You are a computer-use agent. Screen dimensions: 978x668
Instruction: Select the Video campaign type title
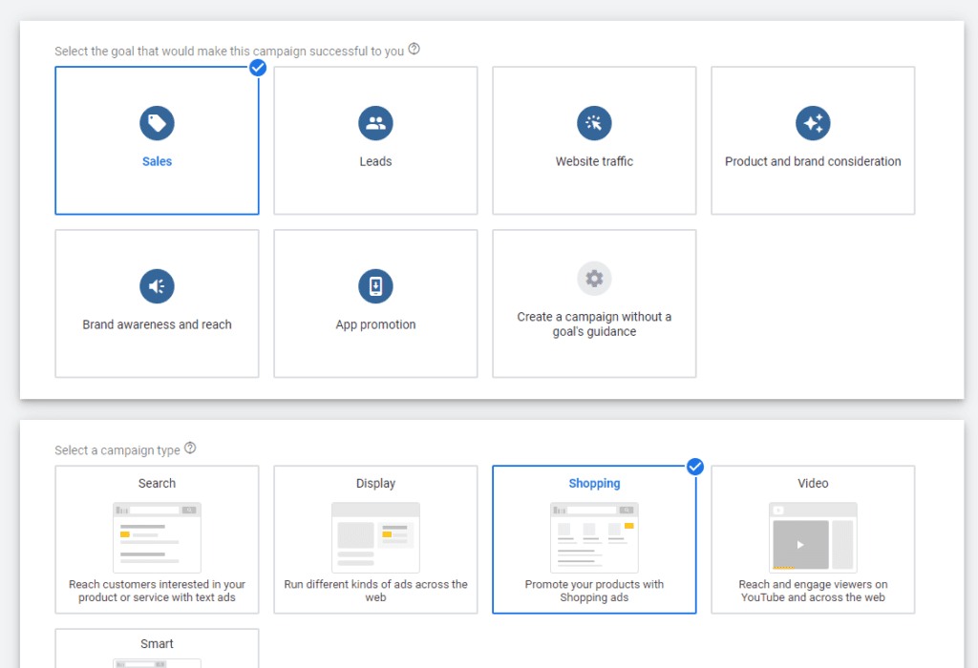[813, 484]
